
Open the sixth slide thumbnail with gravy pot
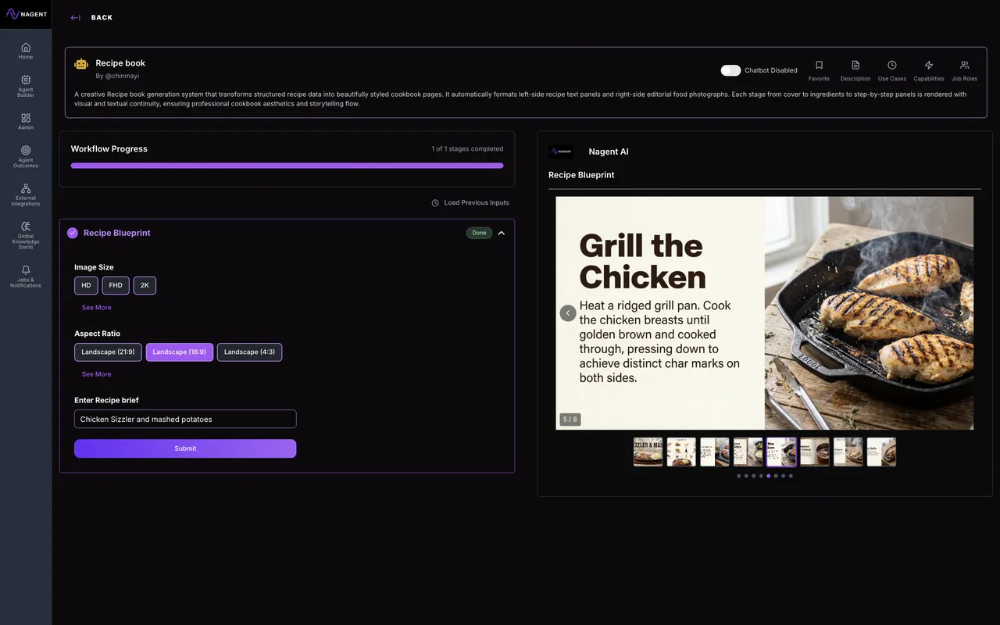point(815,452)
